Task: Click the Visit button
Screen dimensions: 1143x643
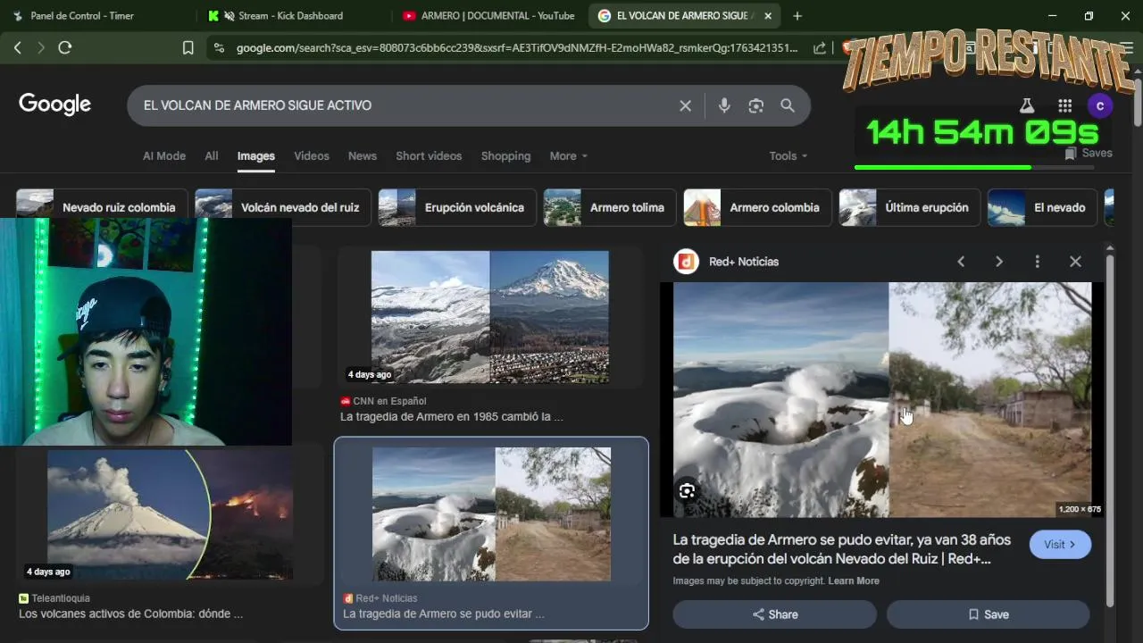Action: 1060,544
